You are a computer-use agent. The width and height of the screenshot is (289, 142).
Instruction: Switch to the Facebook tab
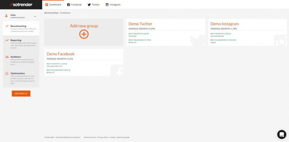click(x=74, y=5)
